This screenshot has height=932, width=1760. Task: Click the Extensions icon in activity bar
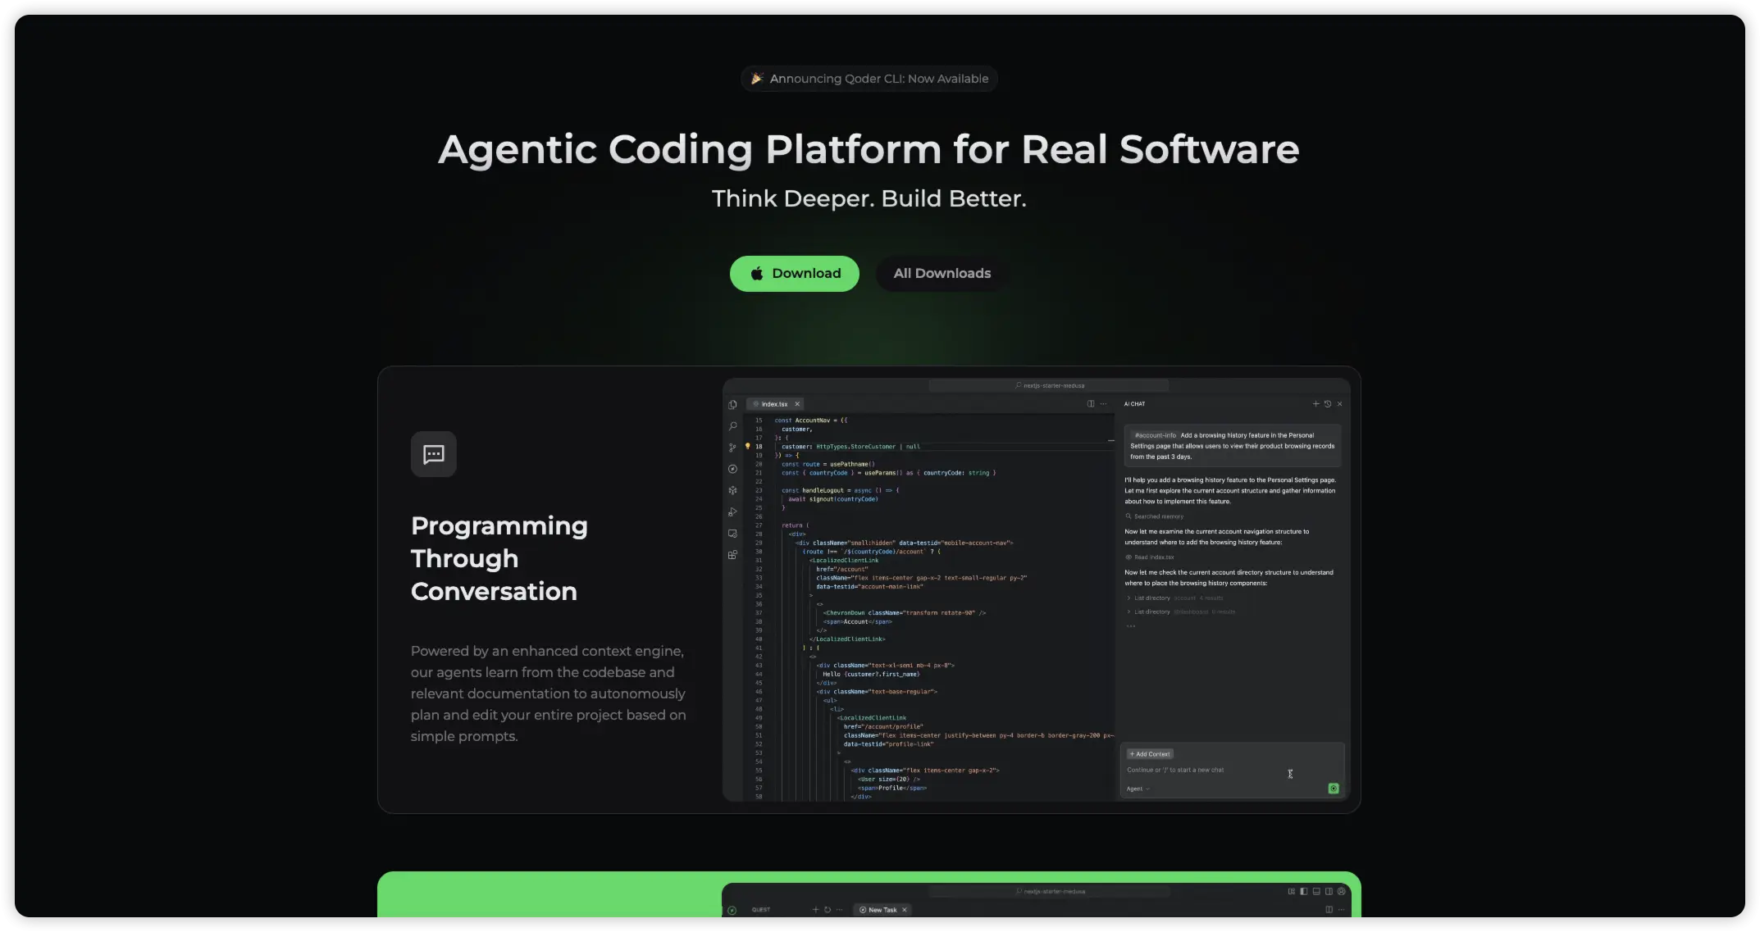tap(732, 555)
